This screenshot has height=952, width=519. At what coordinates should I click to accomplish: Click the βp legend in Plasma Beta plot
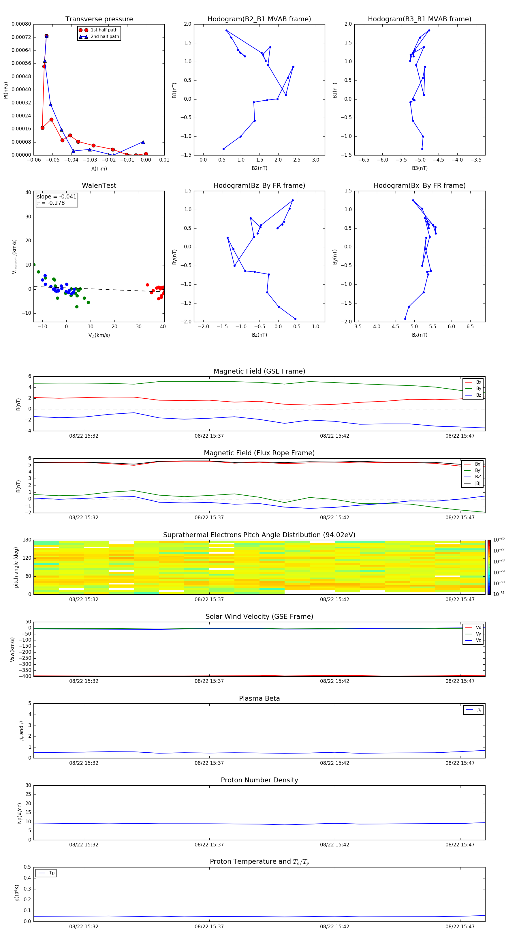click(x=473, y=710)
